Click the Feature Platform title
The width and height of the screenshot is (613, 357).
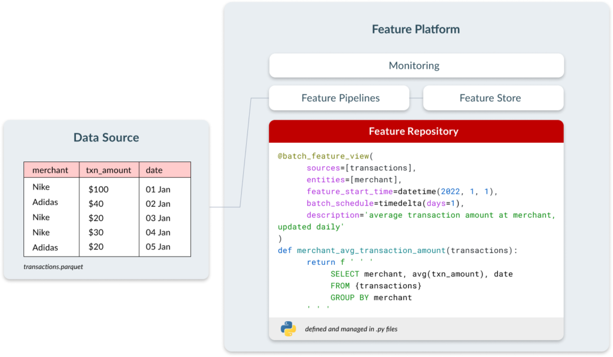(415, 29)
